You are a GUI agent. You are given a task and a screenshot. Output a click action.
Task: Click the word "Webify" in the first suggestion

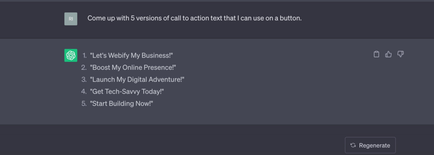119,55
